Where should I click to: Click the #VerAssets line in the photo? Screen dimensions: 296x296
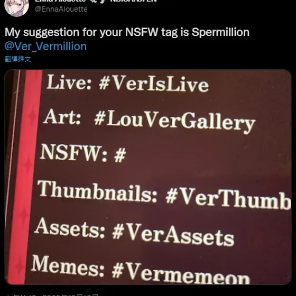[x=134, y=232]
